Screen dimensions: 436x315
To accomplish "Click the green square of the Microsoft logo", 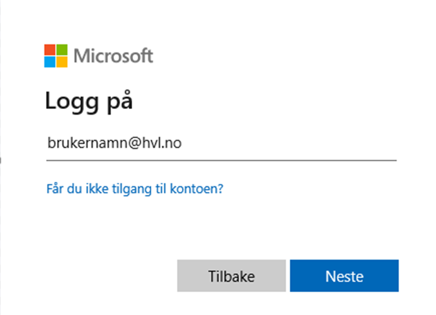I will coord(62,50).
